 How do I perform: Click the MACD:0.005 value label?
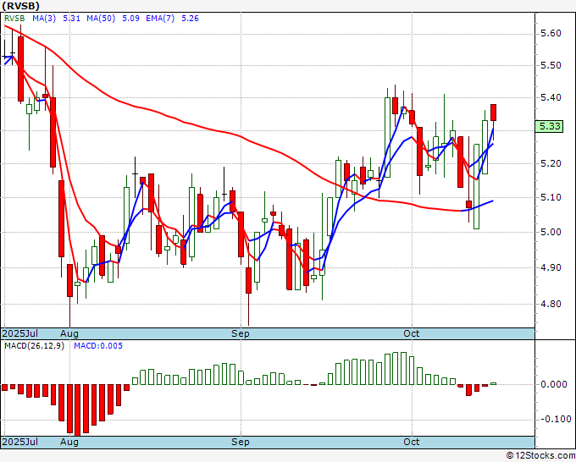tap(98, 346)
